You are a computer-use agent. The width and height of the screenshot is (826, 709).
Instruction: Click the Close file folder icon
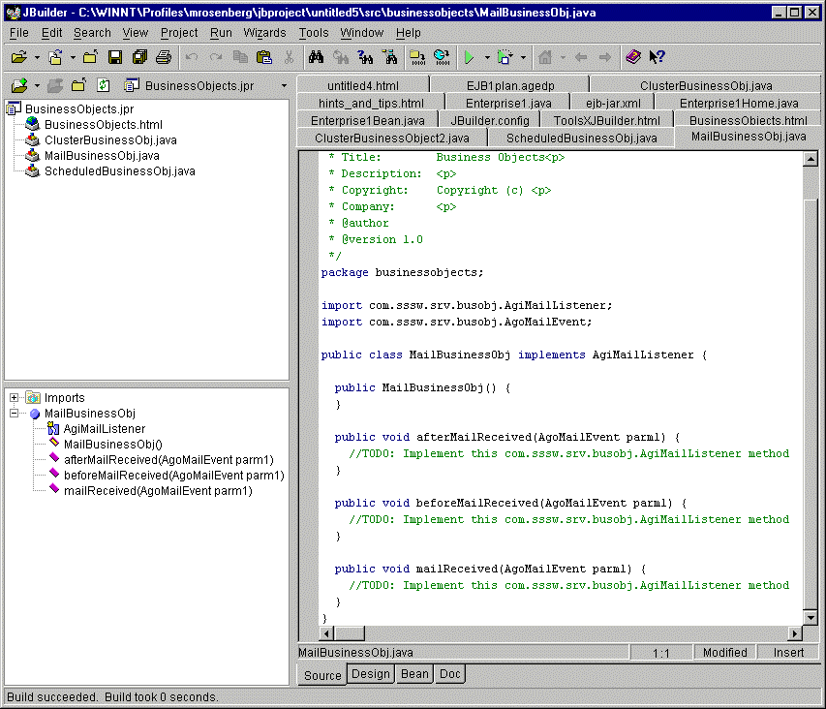tap(91, 57)
